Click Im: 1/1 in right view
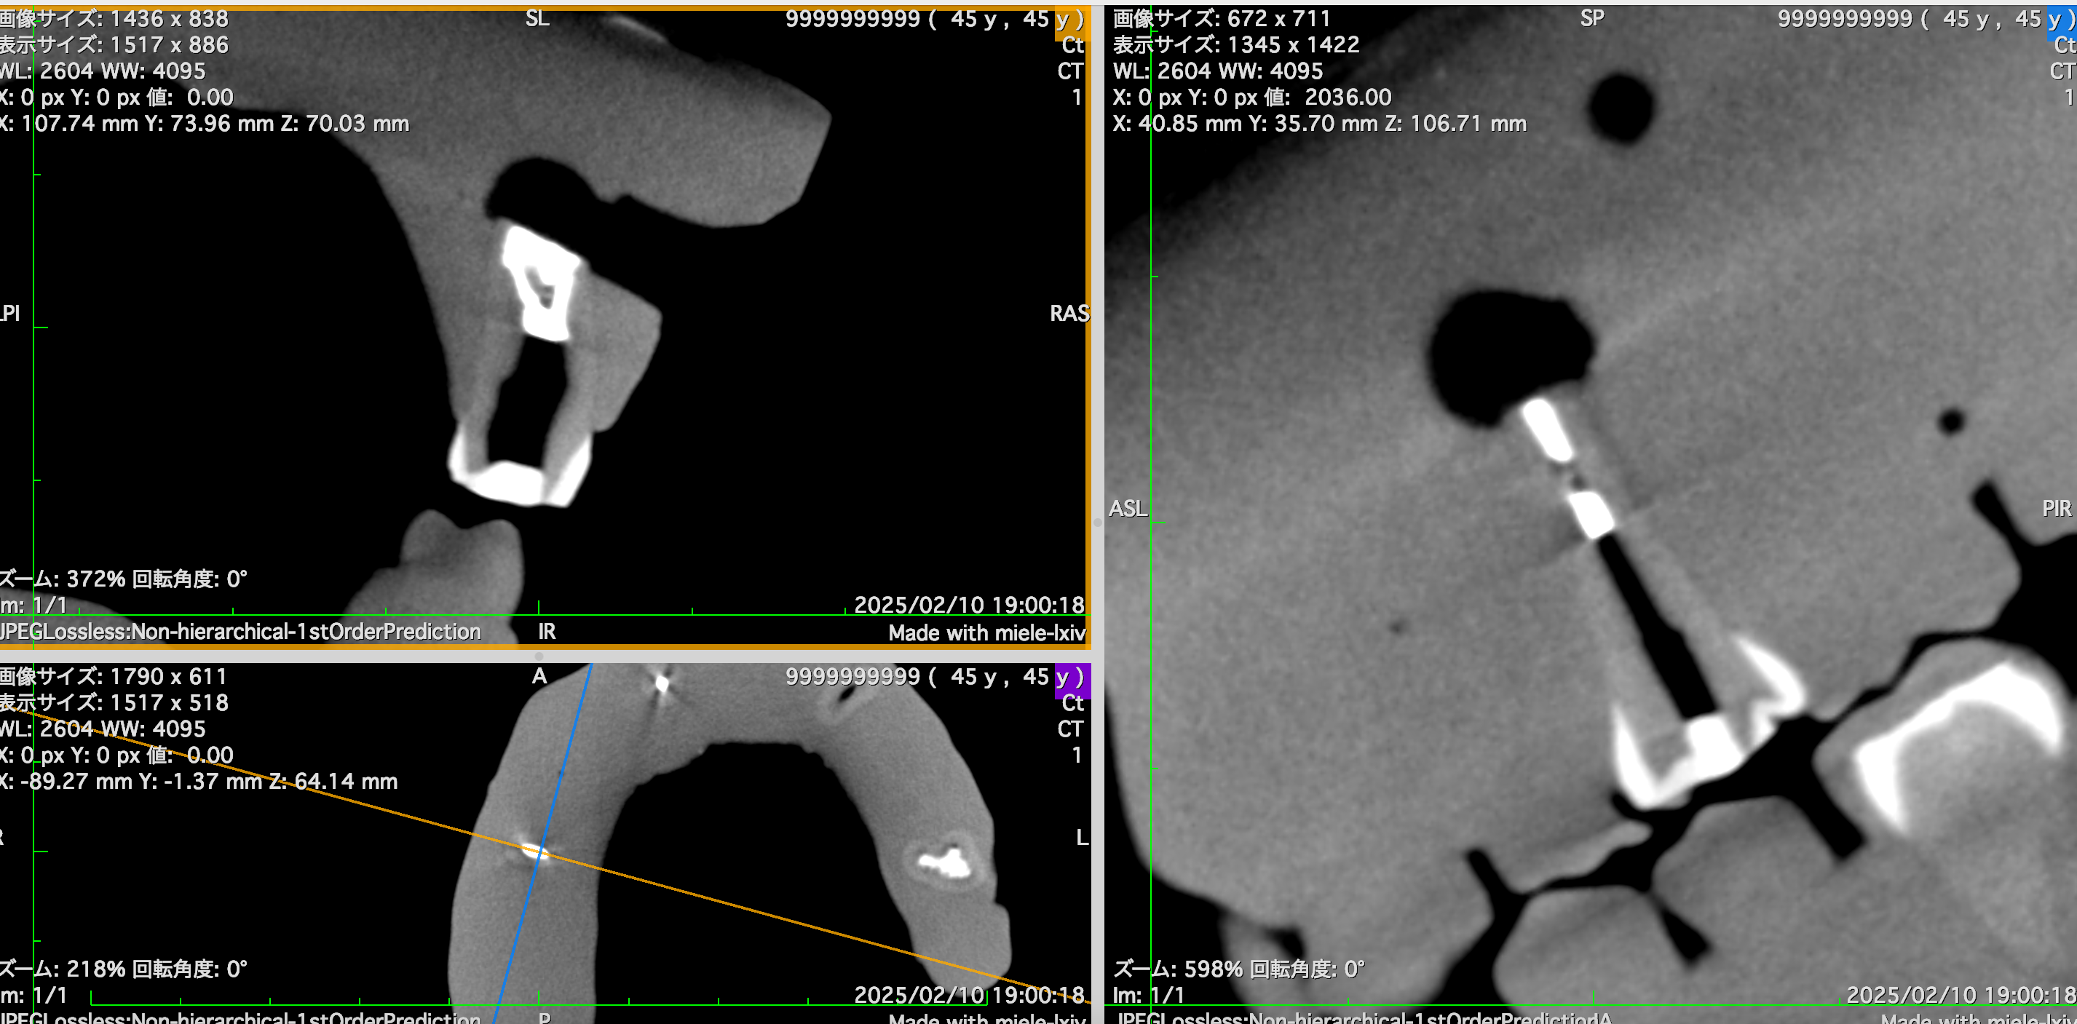 (1148, 995)
